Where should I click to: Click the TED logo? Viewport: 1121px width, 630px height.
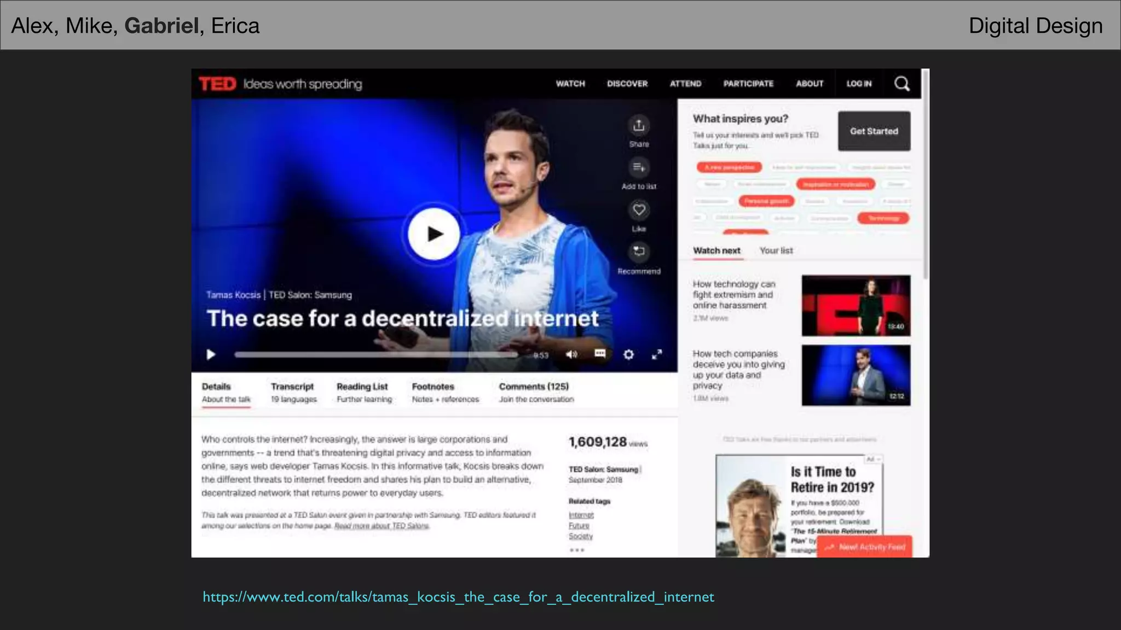pyautogui.click(x=217, y=84)
